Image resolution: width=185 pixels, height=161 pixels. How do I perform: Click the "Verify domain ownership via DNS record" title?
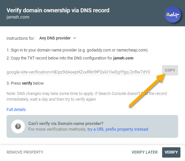[58, 10]
